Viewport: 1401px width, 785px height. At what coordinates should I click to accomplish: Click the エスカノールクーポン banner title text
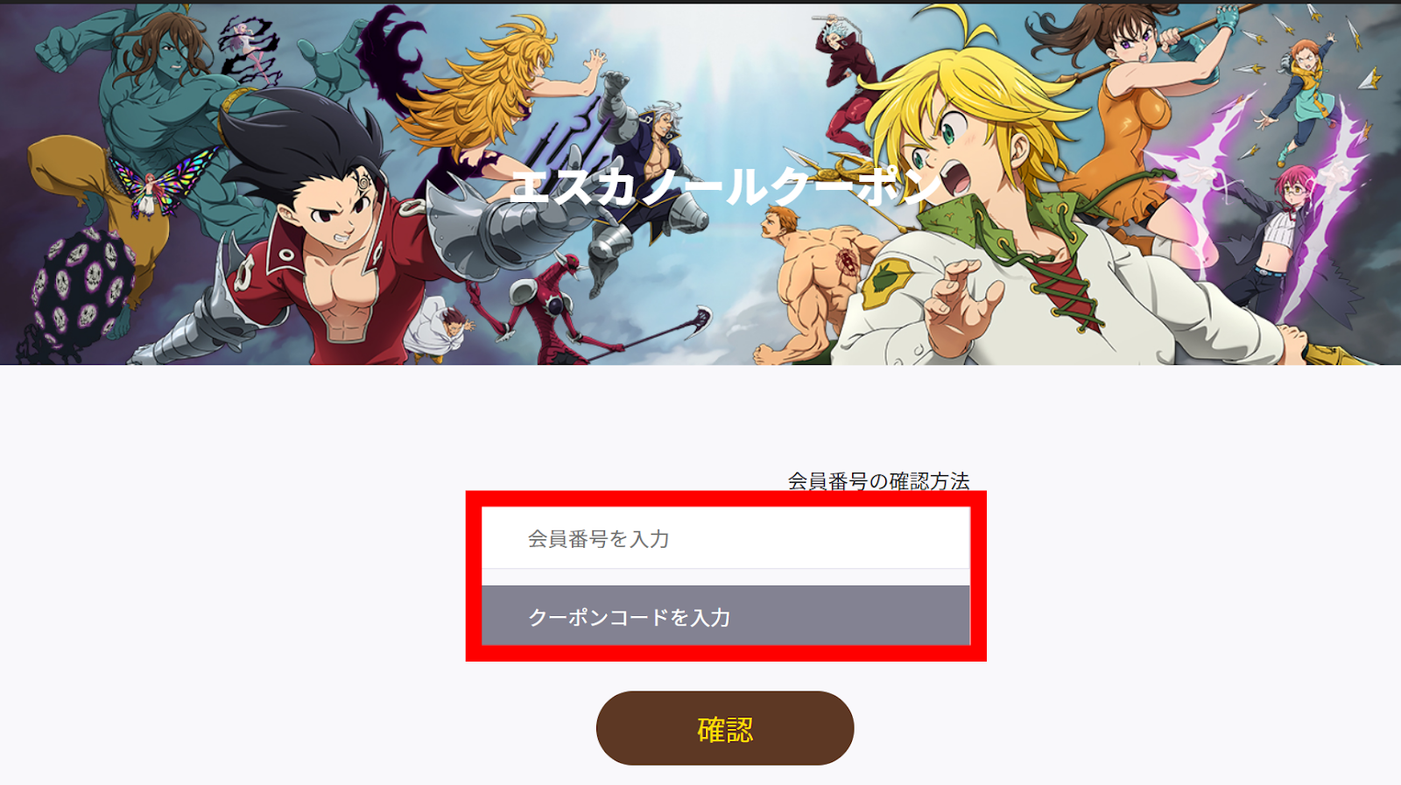pos(725,186)
